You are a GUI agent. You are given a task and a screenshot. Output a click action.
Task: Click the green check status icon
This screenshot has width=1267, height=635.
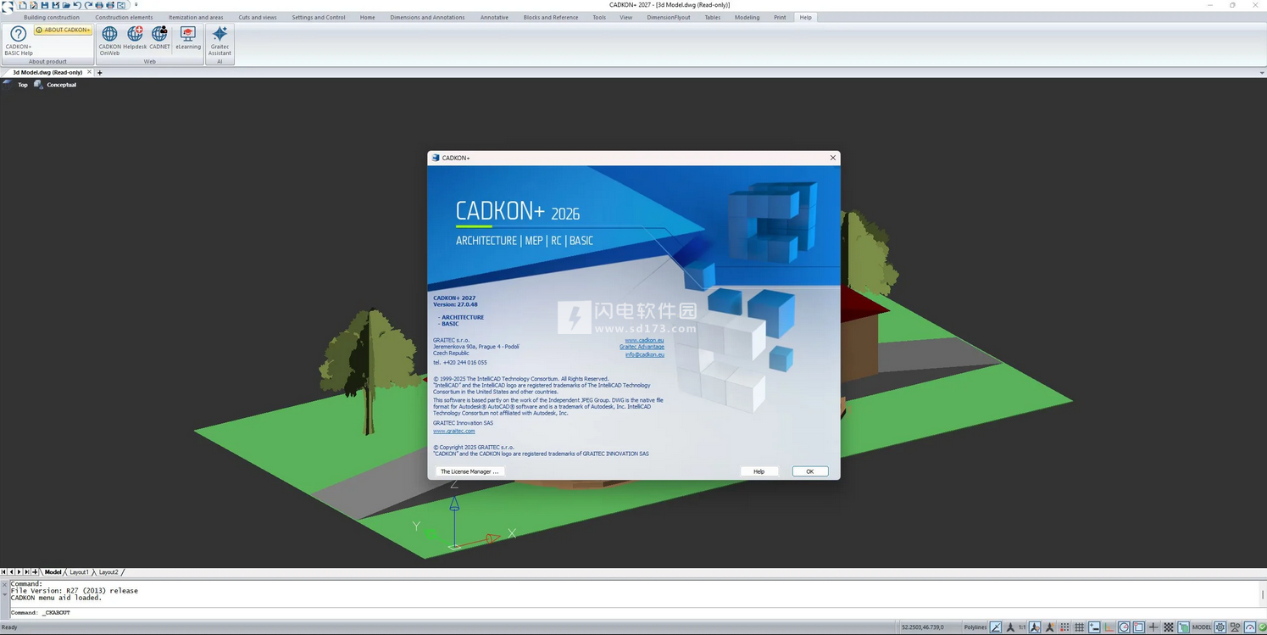1262,627
